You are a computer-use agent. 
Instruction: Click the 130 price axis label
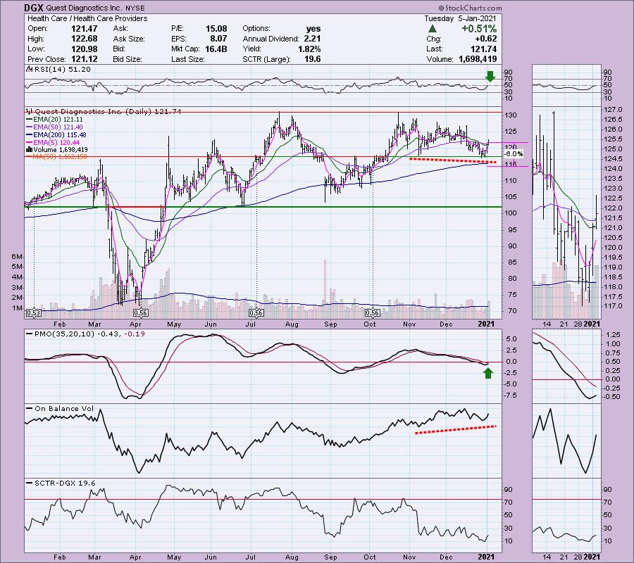511,115
